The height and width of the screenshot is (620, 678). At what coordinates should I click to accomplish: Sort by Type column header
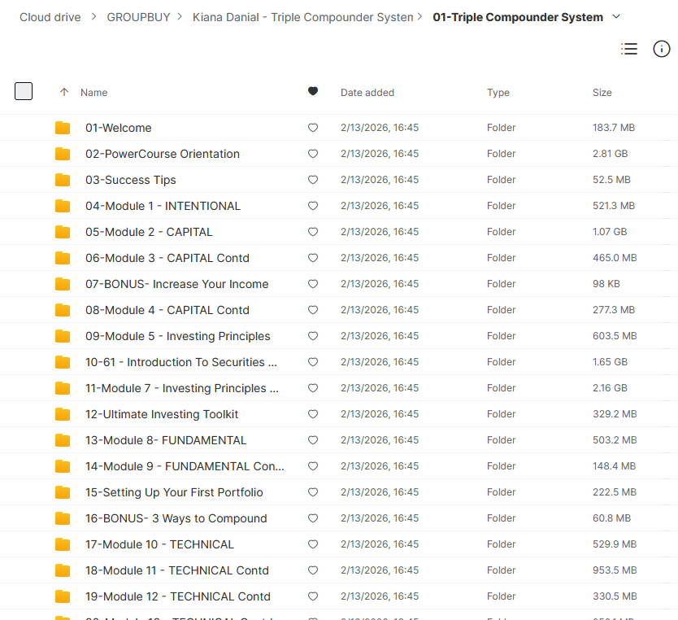[x=498, y=93]
